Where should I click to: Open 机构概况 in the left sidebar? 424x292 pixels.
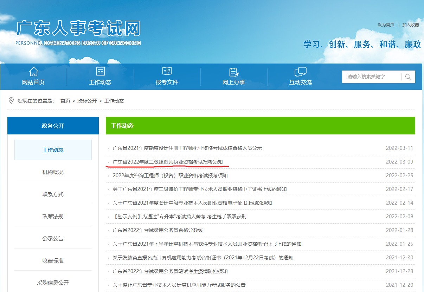[x=53, y=172]
